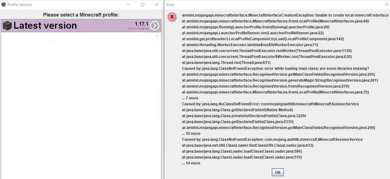Click the 1.17.1 version number
The height and width of the screenshot is (179, 390).
tap(141, 24)
